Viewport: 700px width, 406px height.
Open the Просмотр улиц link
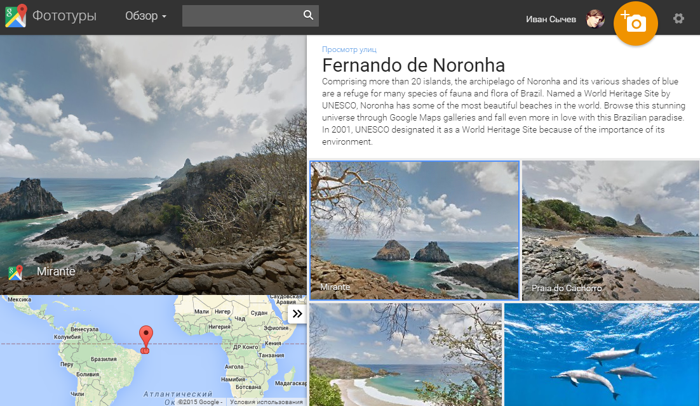click(x=349, y=49)
